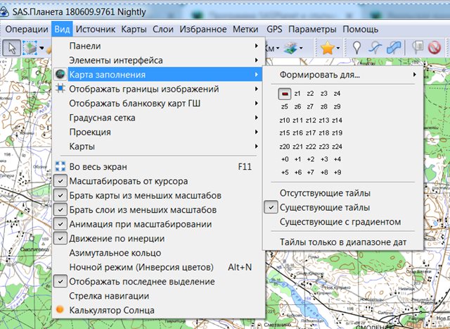Uncheck Брать слои из меньших масштабов
This screenshot has width=450, height=329.
point(60,210)
